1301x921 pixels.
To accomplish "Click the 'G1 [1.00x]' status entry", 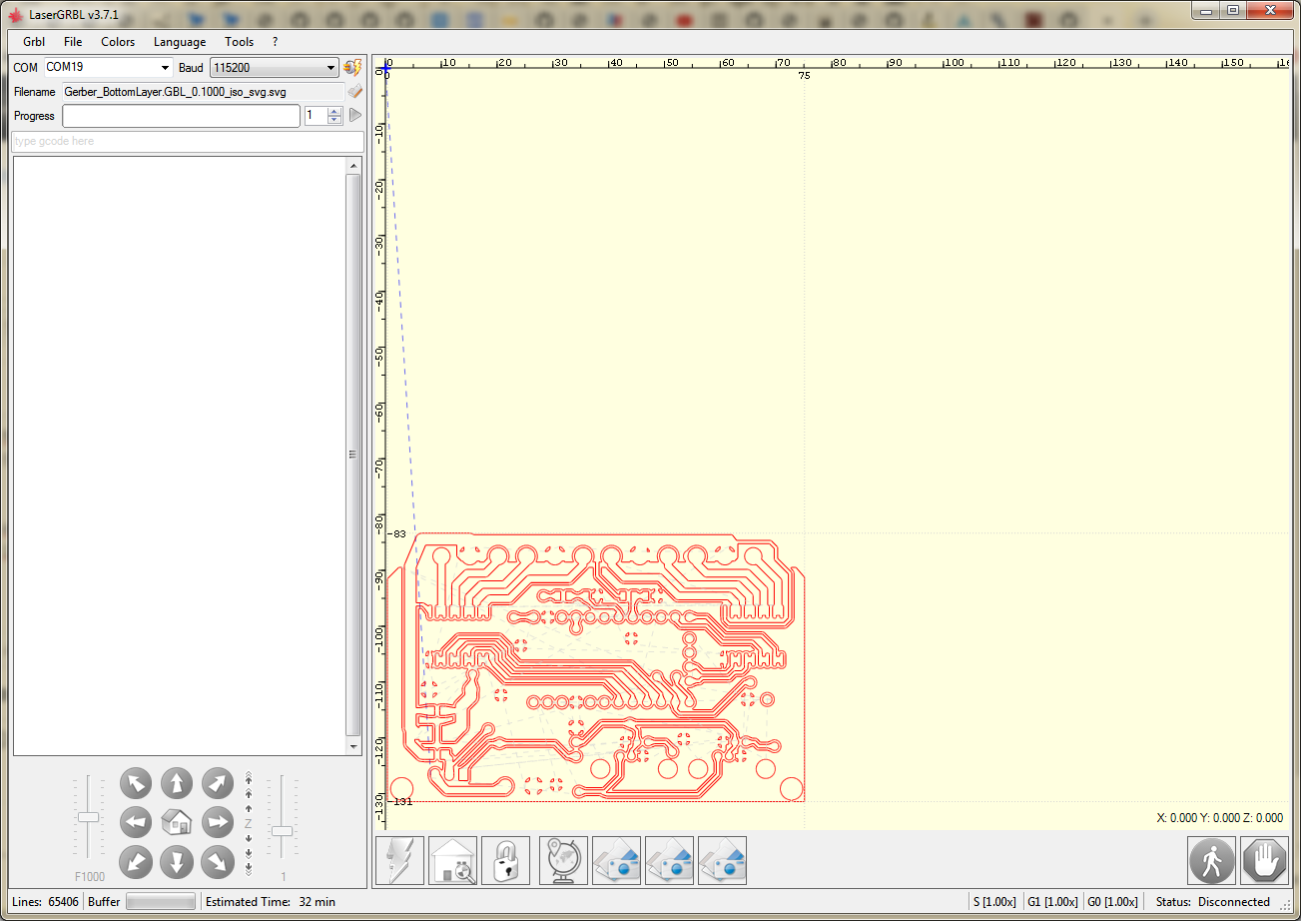I will click(1052, 902).
